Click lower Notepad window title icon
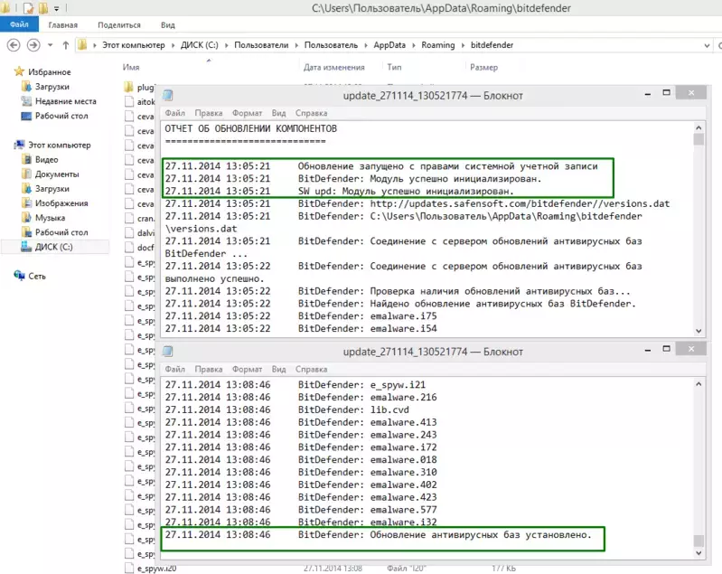Image resolution: width=722 pixels, height=574 pixels. (x=168, y=351)
